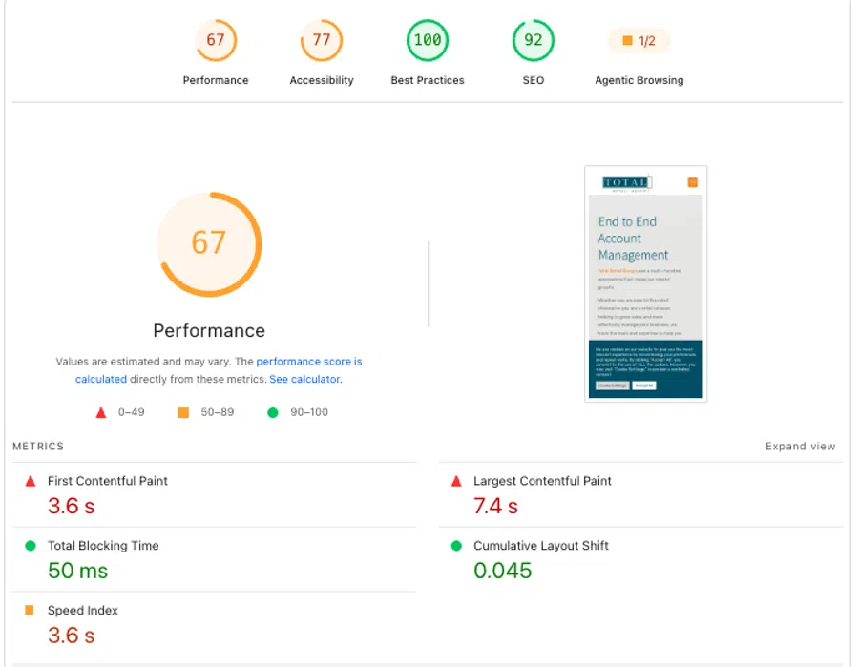Click the 90–100 score range label
This screenshot has width=859, height=667.
coord(309,412)
